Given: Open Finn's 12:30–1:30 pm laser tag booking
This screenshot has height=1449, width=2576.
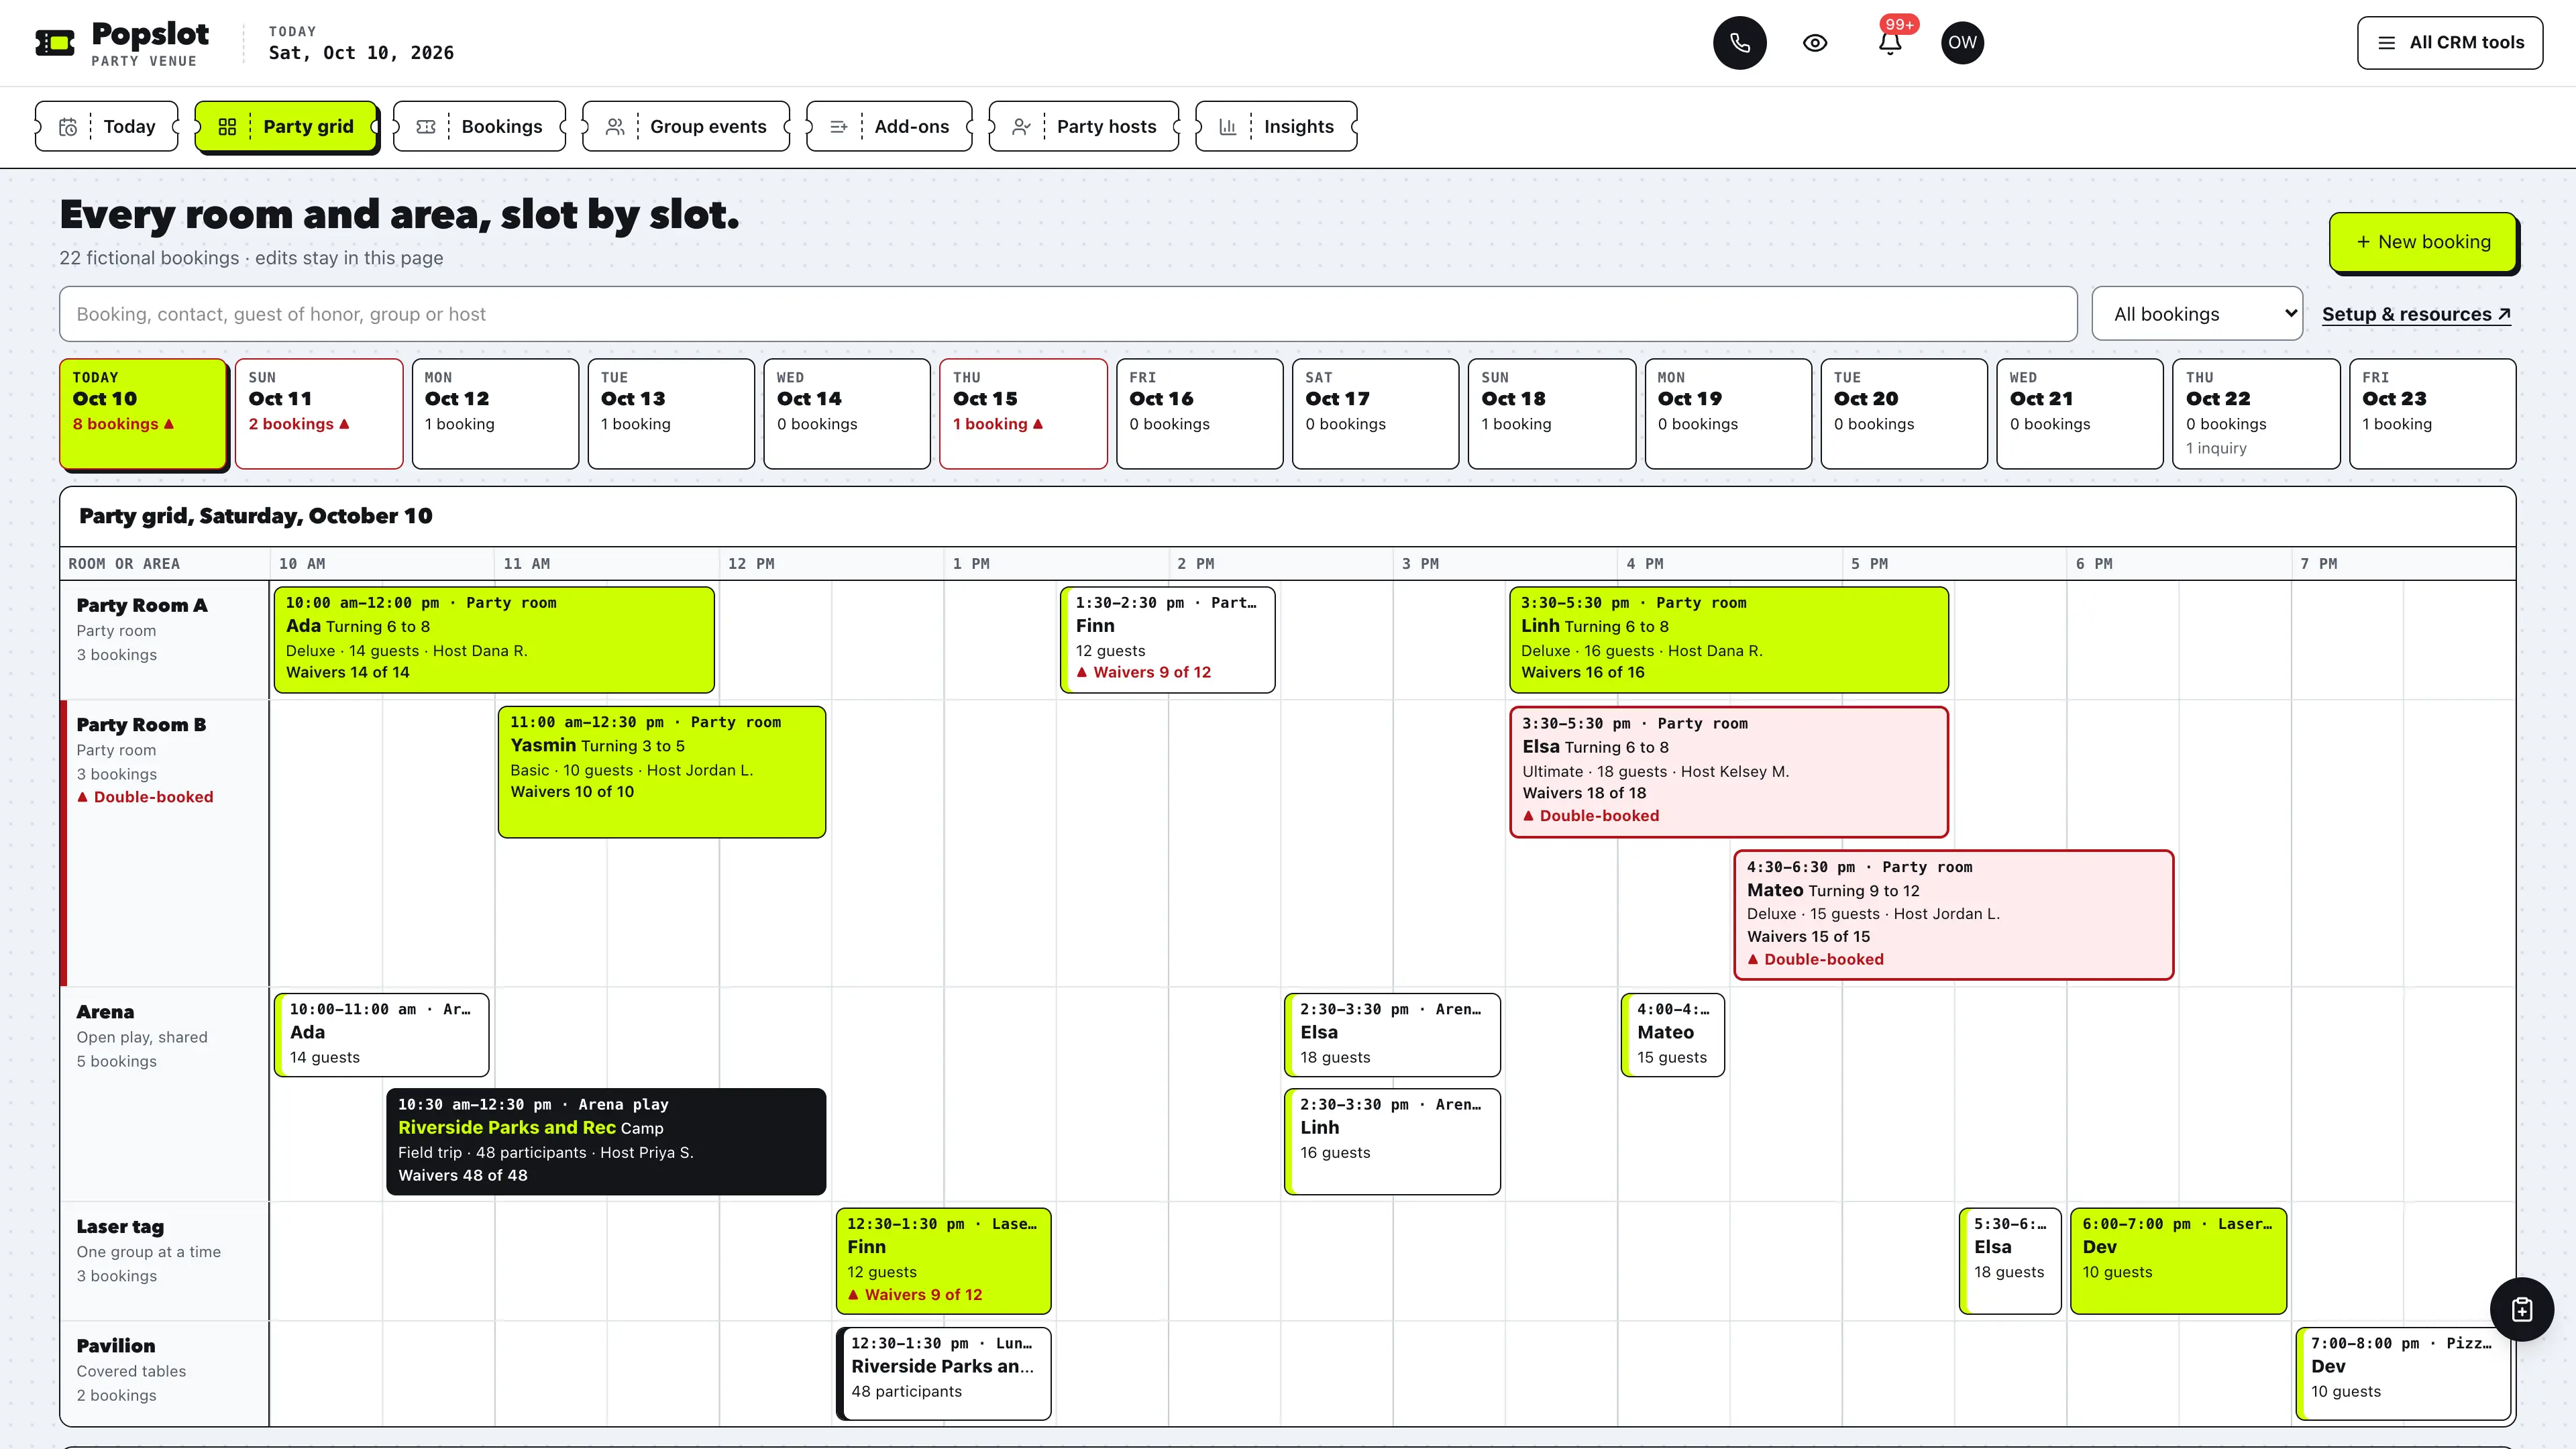Looking at the screenshot, I should tap(943, 1260).
